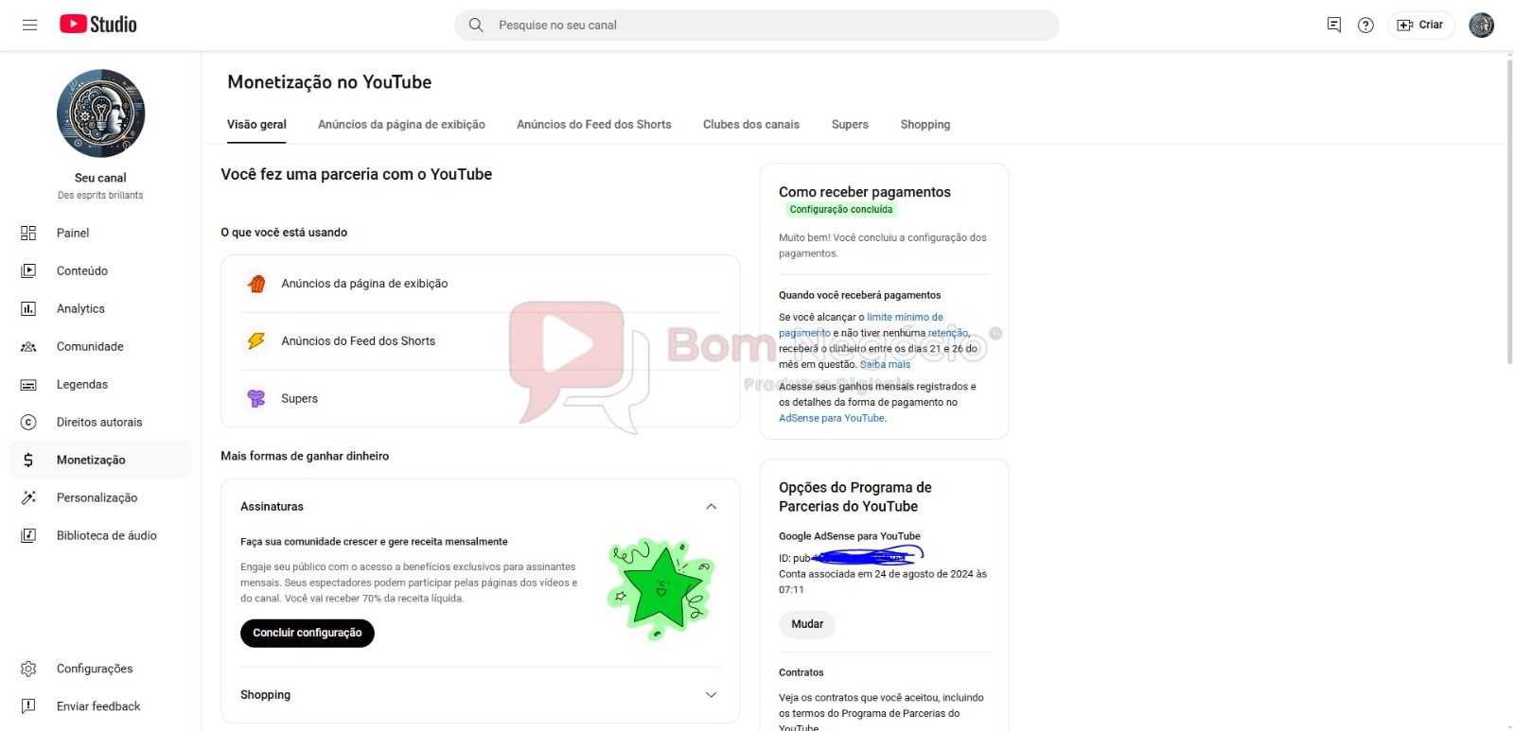
Task: Click the Monetização dollar icon
Action: (x=28, y=460)
